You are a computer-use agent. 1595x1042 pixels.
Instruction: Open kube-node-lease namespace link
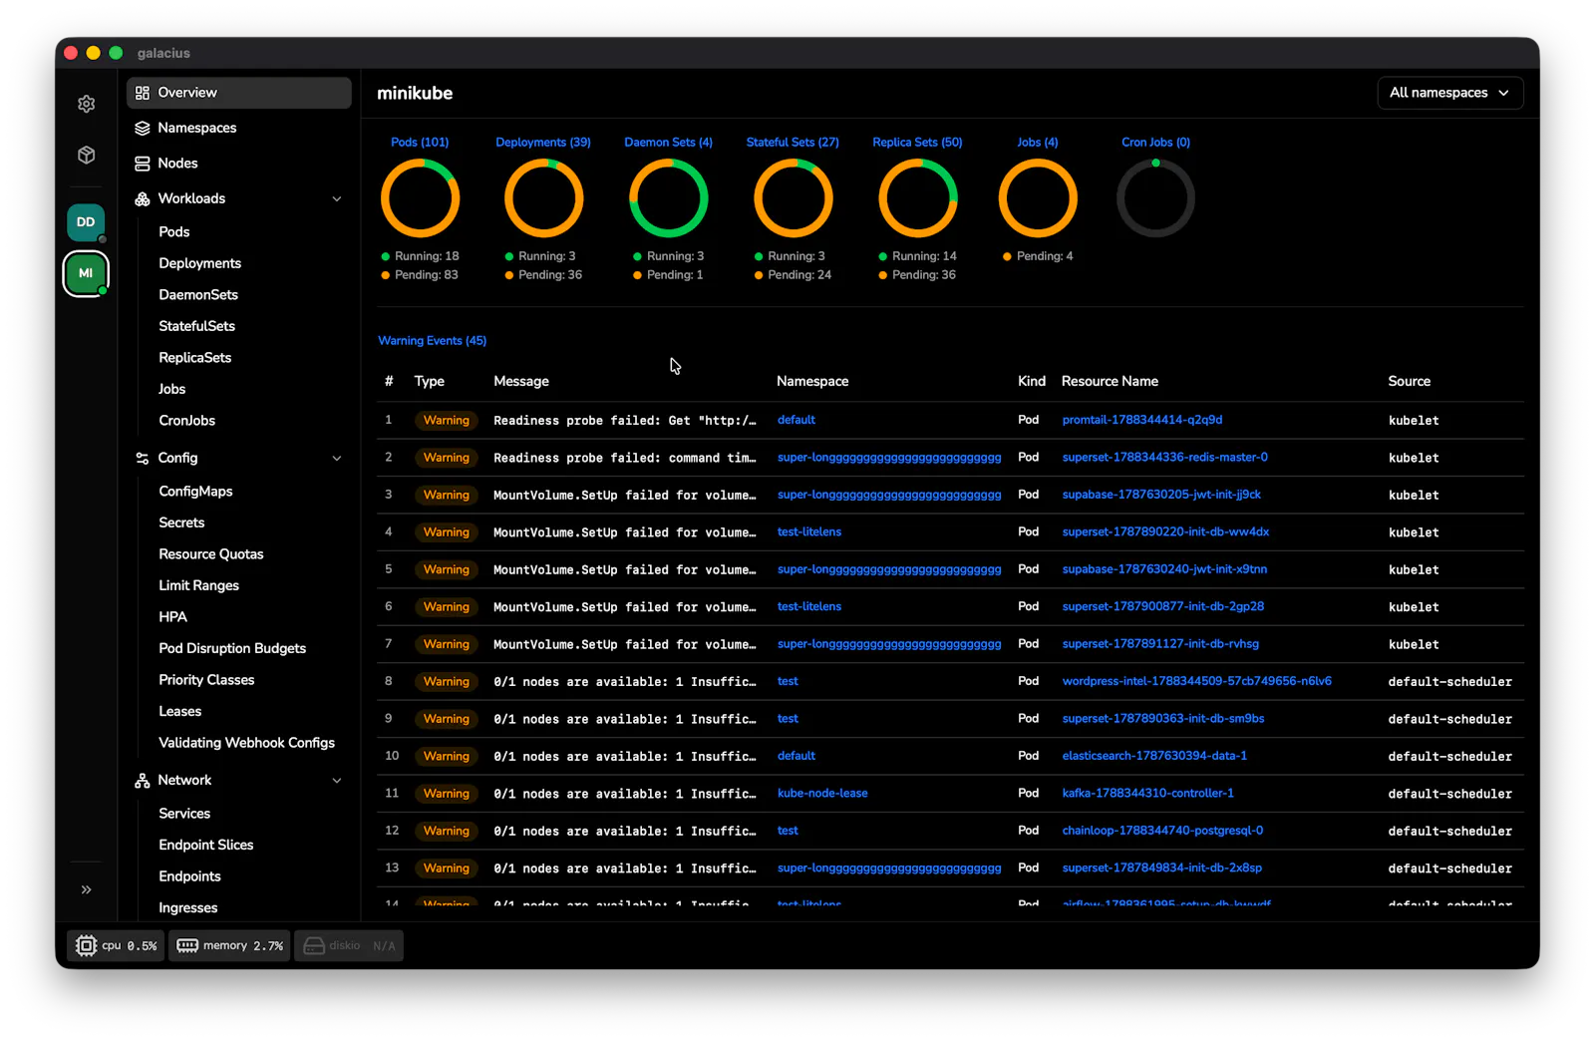822,794
